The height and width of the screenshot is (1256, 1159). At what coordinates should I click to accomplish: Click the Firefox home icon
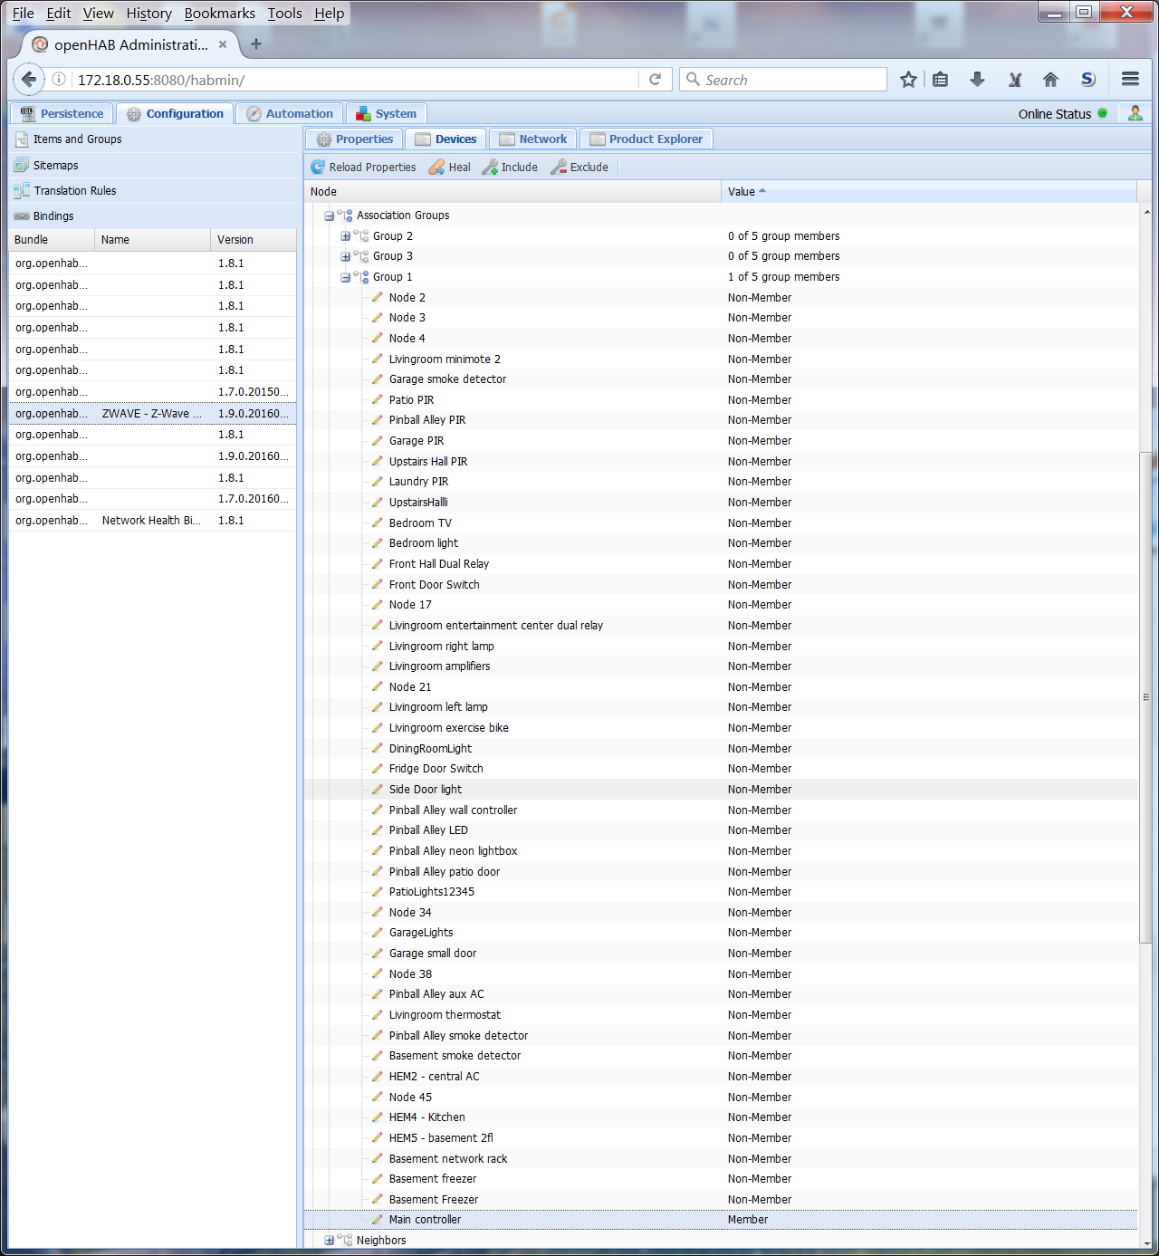tap(1050, 80)
